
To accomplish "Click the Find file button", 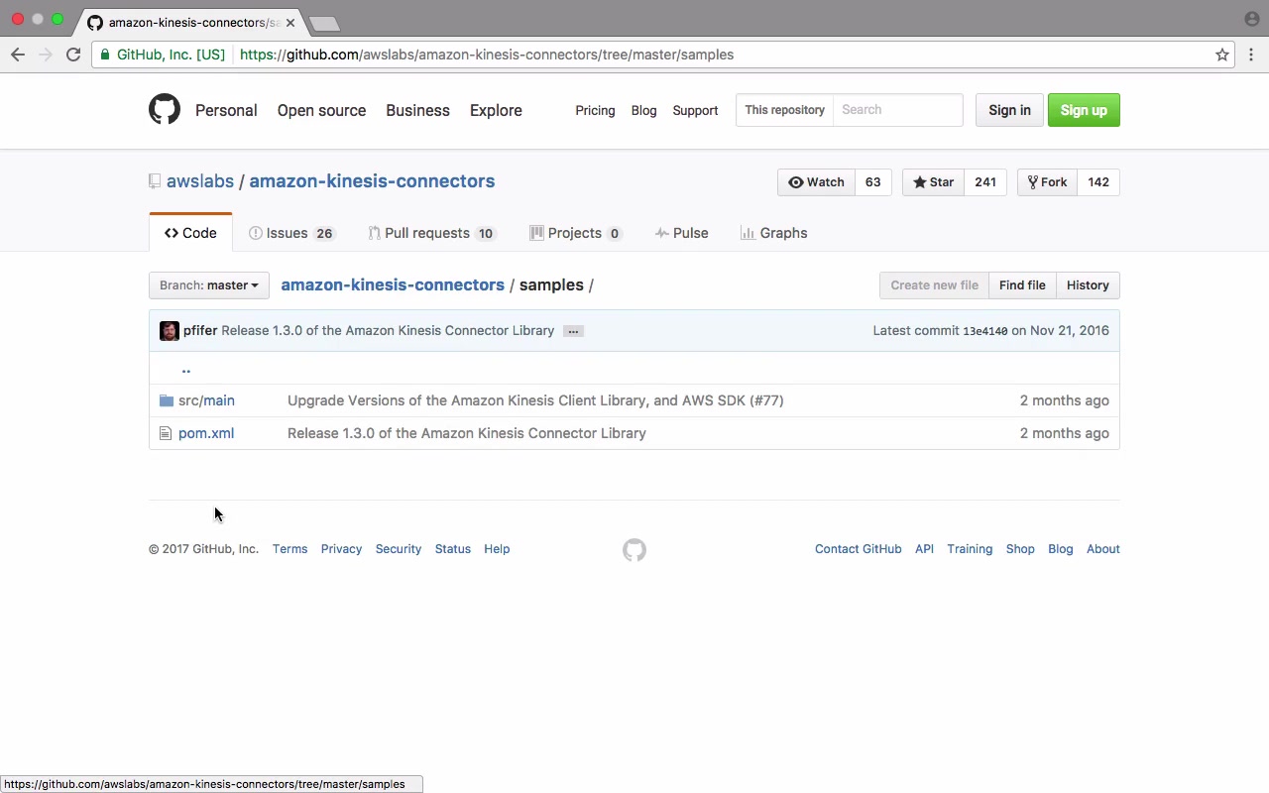I will pos(1022,285).
